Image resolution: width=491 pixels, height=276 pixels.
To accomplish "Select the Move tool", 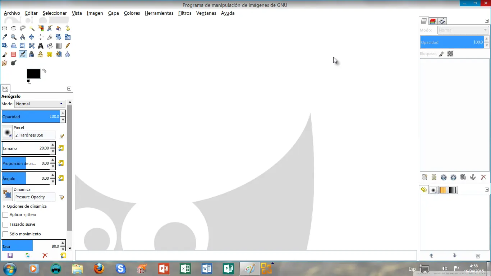I will [x=32, y=37].
